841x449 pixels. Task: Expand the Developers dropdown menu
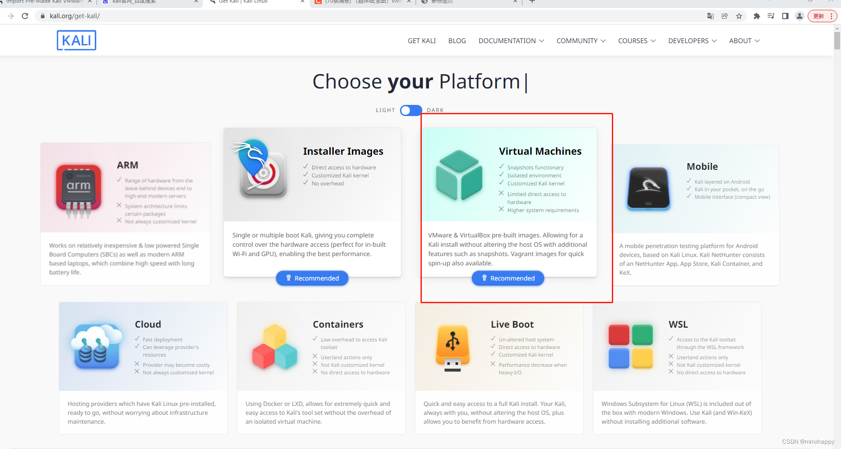692,40
